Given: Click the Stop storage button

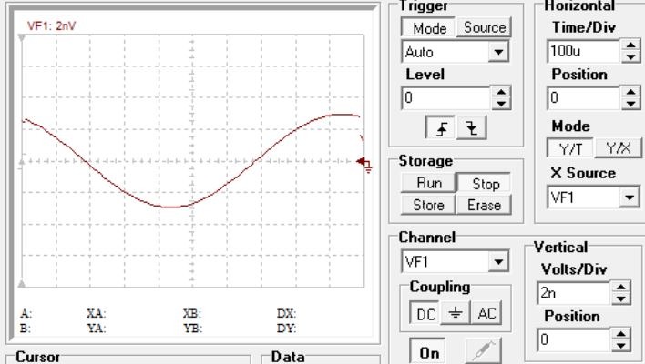Looking at the screenshot, I should 485,183.
